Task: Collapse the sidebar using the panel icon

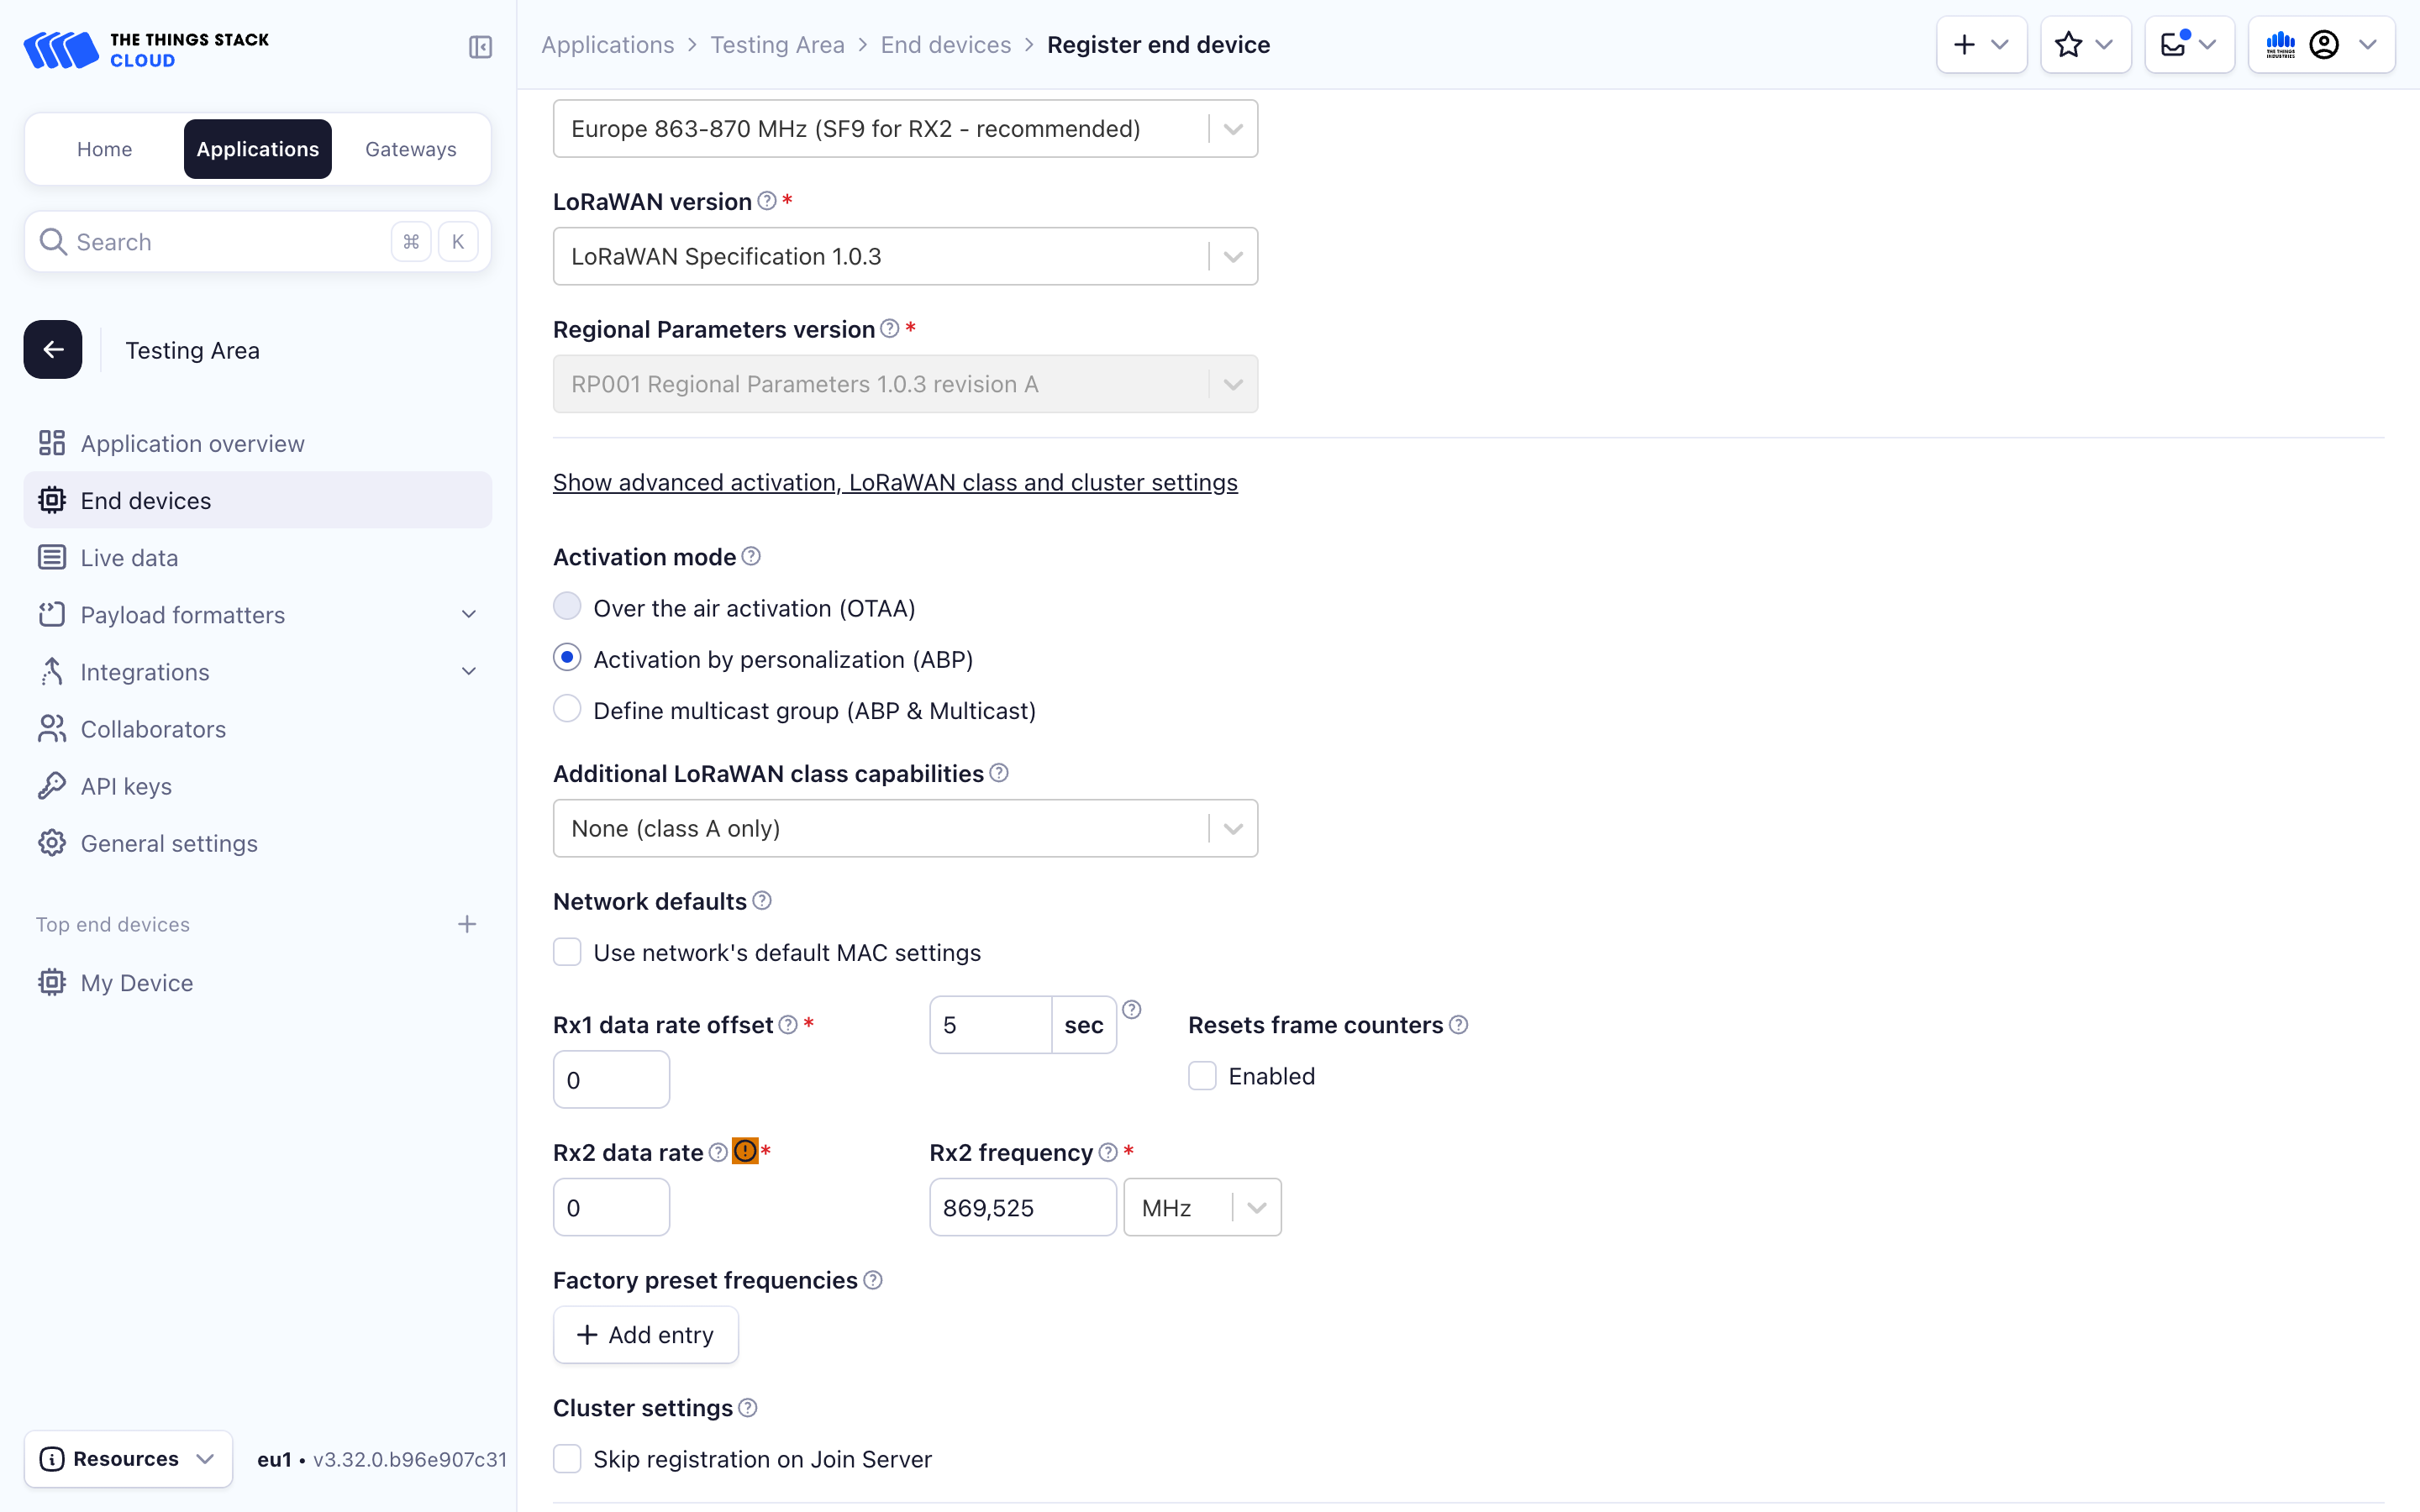Action: tap(479, 46)
